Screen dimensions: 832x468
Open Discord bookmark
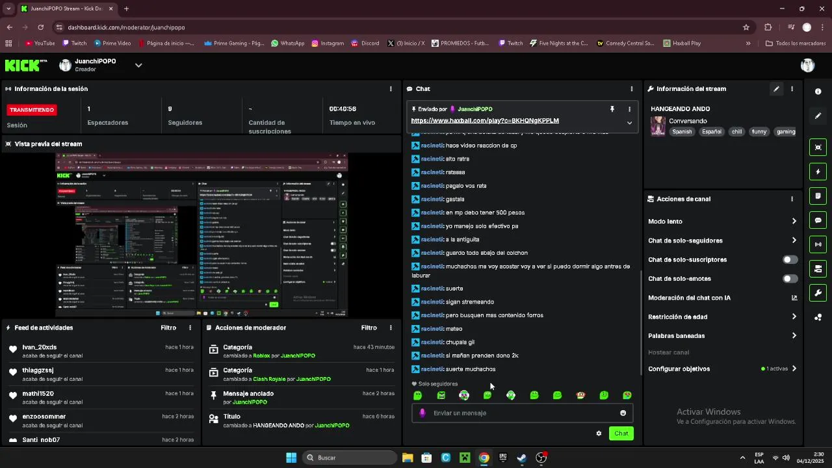365,44
